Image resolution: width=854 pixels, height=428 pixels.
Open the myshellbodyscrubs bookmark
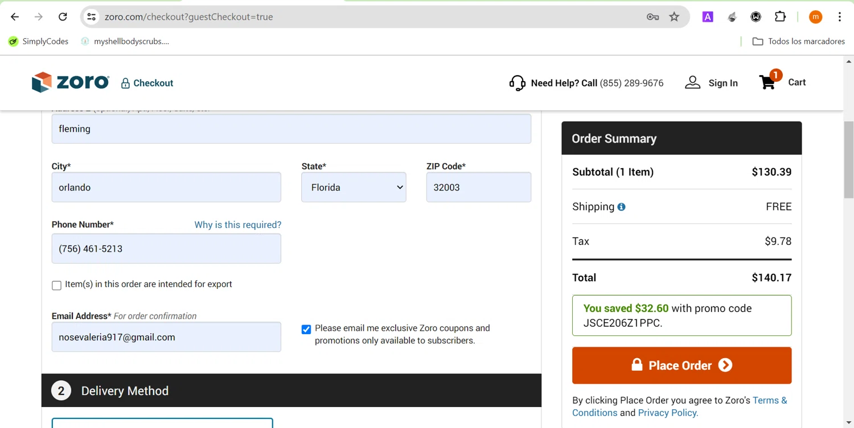click(x=125, y=41)
